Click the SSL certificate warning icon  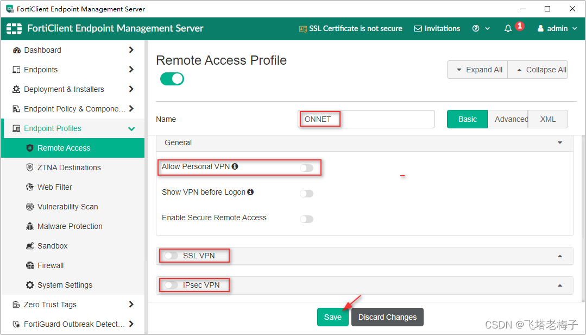point(303,29)
